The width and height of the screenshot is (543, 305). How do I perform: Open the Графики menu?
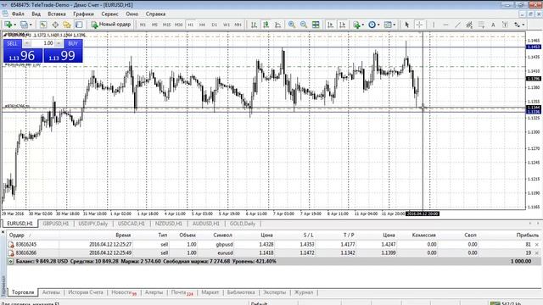[83, 14]
